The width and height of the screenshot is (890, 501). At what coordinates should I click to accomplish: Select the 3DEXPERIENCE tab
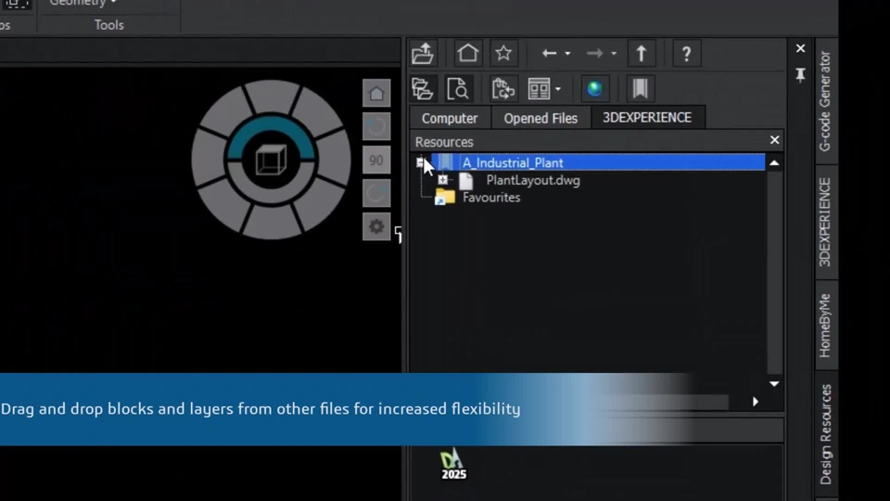click(x=647, y=117)
